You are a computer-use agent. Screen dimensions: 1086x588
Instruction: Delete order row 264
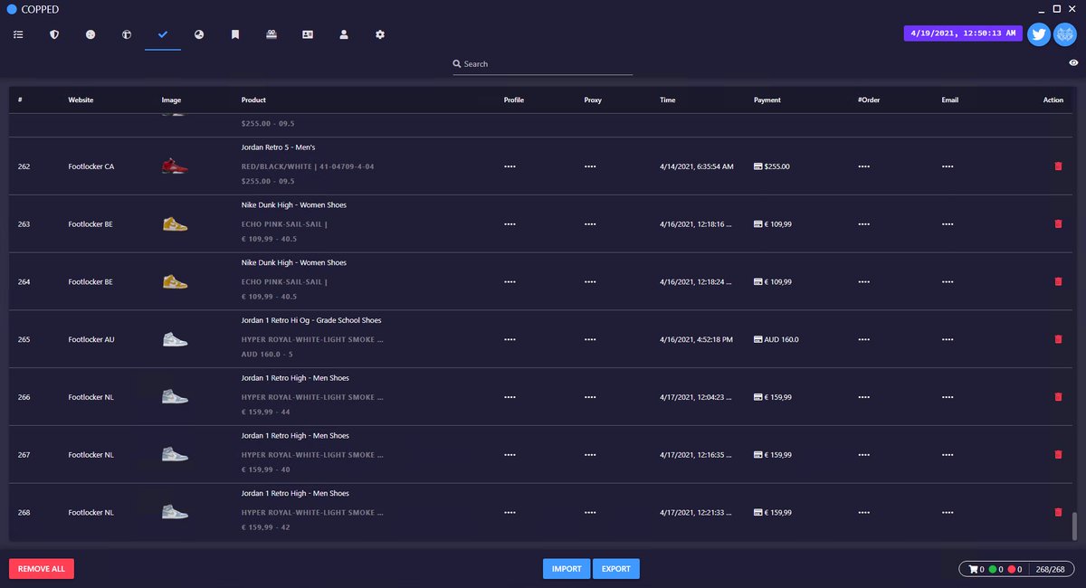tap(1058, 281)
